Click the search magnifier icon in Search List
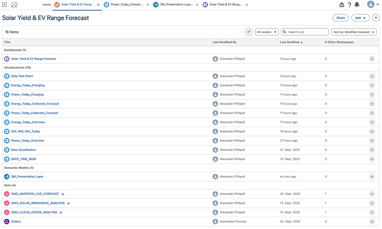Viewport: 382px width, 229px height. coord(284,32)
